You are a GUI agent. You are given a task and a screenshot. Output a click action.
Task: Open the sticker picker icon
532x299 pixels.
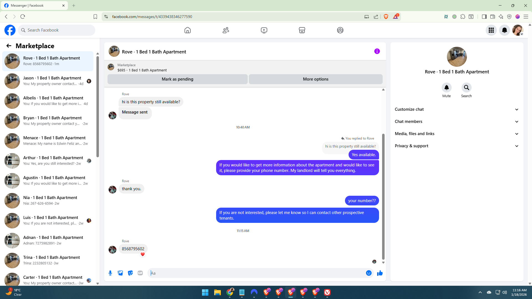pyautogui.click(x=130, y=273)
